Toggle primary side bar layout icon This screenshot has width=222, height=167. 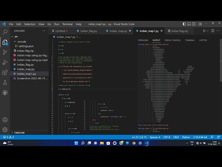184,24
